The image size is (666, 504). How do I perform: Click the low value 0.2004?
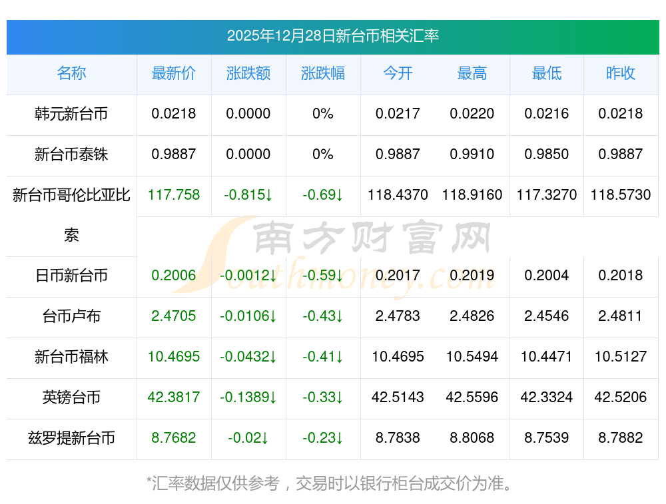coord(547,276)
